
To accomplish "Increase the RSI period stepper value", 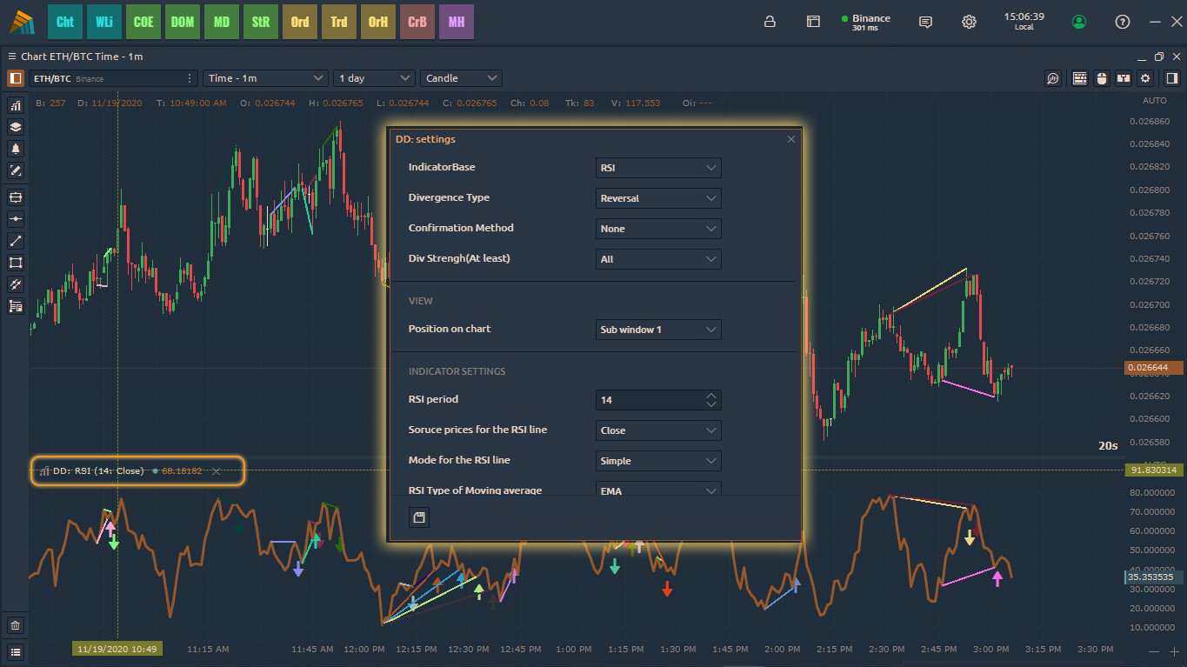I will click(x=711, y=396).
